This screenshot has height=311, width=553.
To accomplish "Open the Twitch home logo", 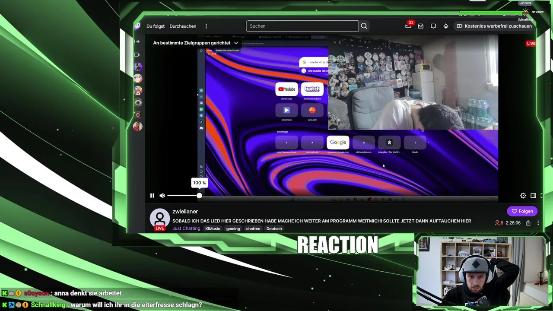I will 137,26.
